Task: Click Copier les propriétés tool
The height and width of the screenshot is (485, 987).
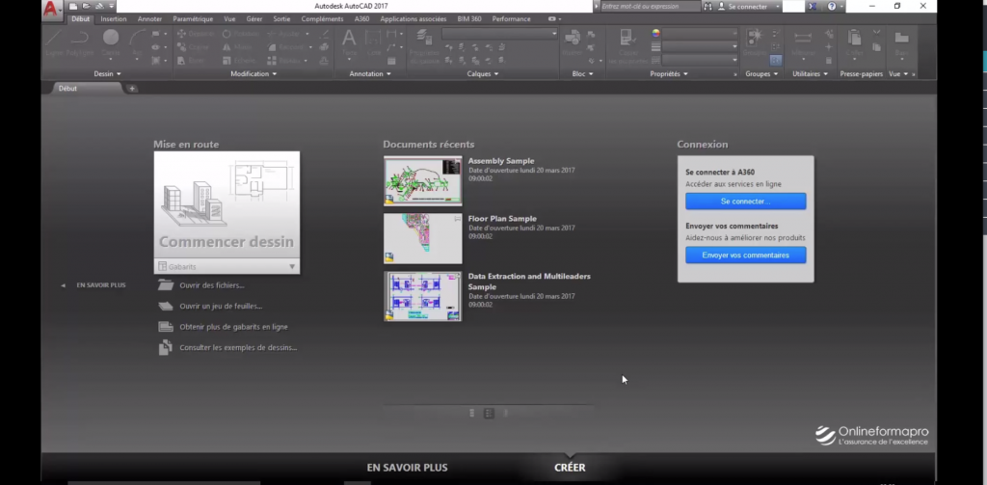Action: click(x=627, y=44)
